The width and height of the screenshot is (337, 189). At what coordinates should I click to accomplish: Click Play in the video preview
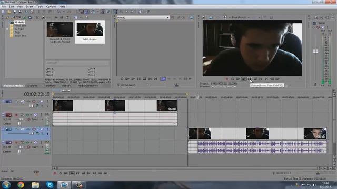pyautogui.click(x=244, y=79)
